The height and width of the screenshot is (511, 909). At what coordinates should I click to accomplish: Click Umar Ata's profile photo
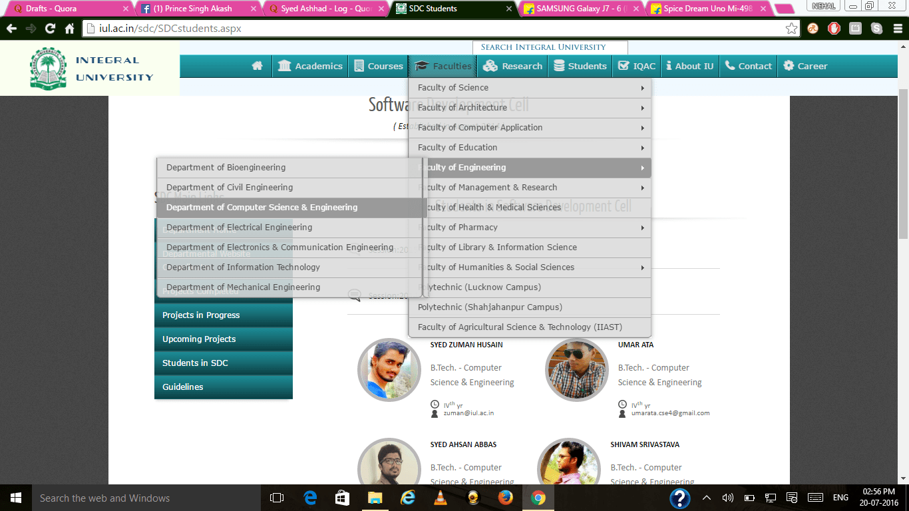point(577,370)
